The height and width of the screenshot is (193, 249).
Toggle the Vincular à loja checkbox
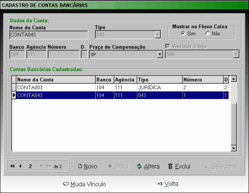coord(168,46)
